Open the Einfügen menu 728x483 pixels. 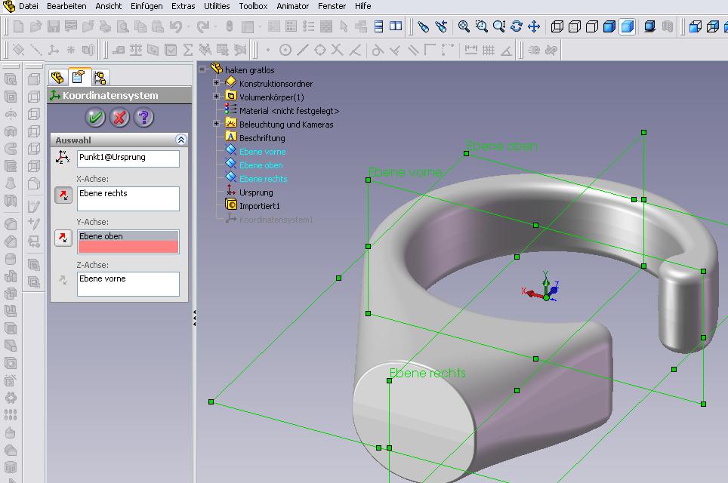146,6
